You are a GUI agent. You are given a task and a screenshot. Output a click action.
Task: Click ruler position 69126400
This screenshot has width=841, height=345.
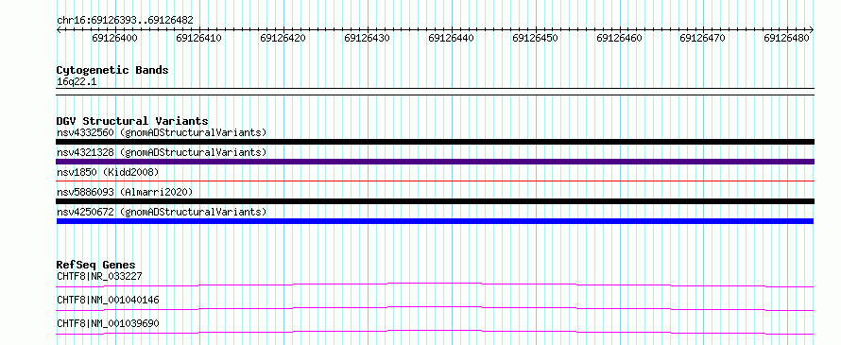[x=114, y=38]
